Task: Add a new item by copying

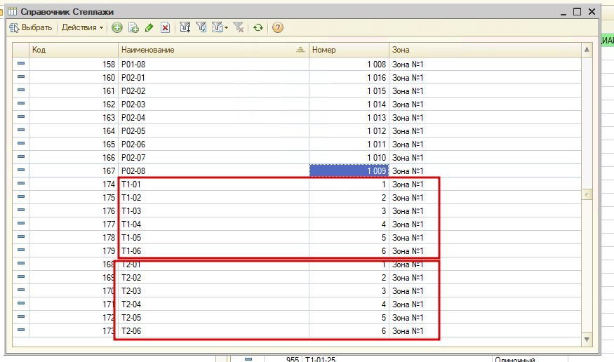Action: (x=133, y=28)
